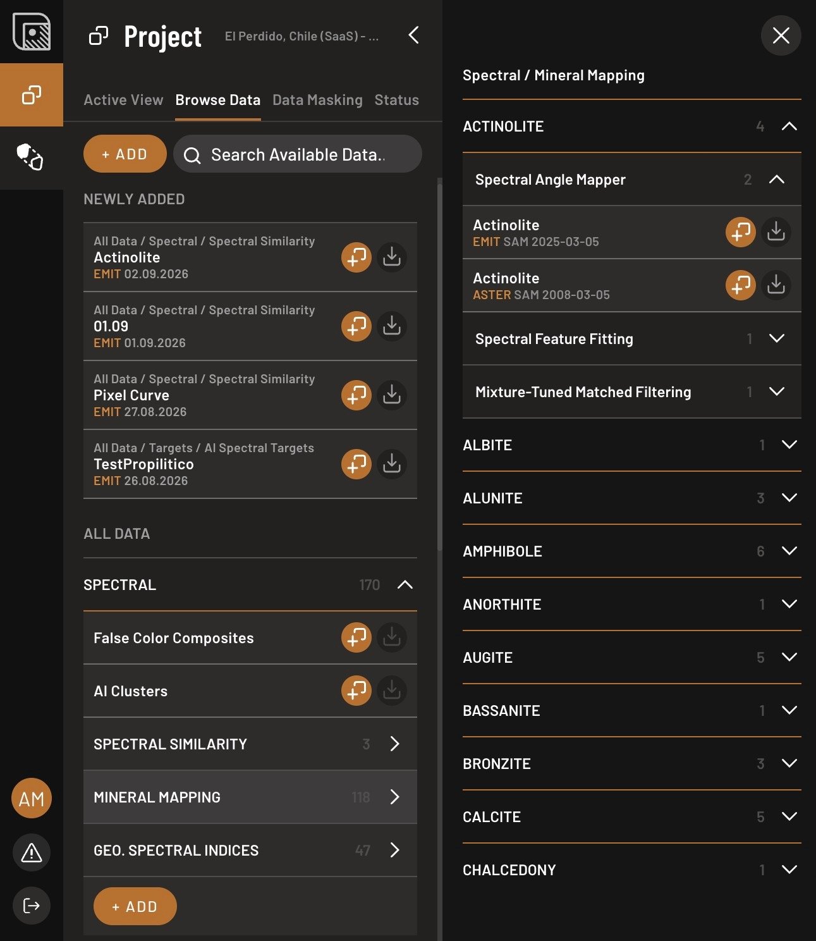Open the shapes tool sidebar icon
Screen dimensions: 816x941
tap(30, 157)
